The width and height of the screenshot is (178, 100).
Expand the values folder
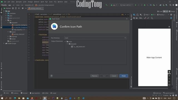(8, 39)
